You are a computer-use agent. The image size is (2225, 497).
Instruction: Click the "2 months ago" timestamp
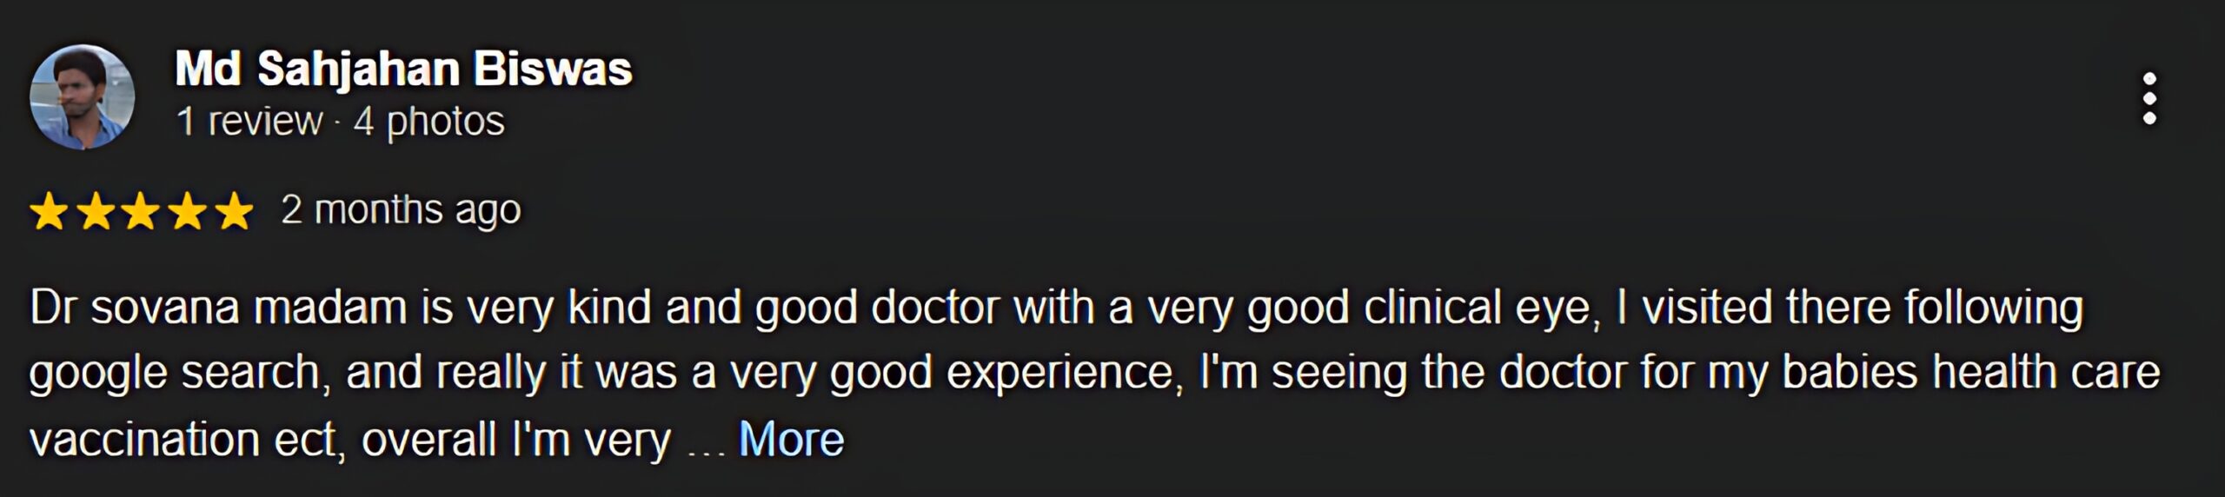pos(401,210)
